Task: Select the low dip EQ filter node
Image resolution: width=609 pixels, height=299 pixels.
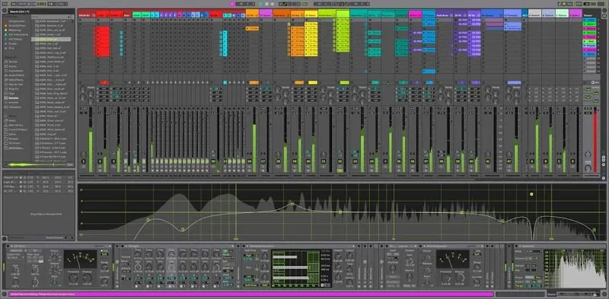Action: click(182, 230)
